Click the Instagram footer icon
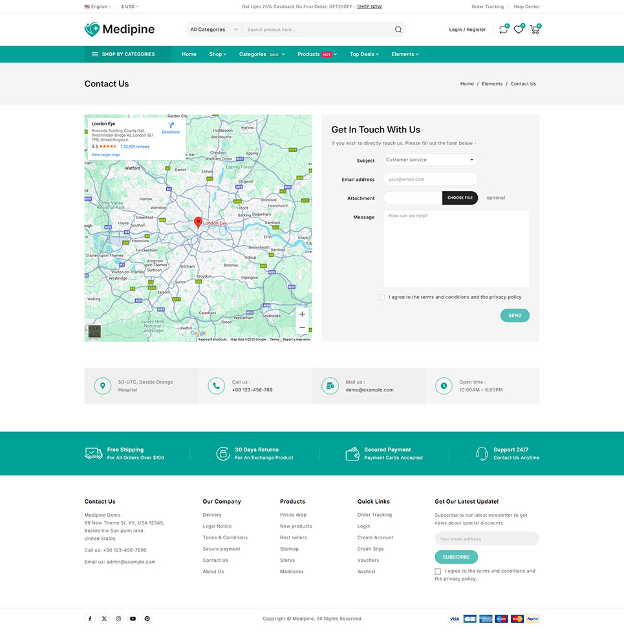The height and width of the screenshot is (629, 624). 118,619
